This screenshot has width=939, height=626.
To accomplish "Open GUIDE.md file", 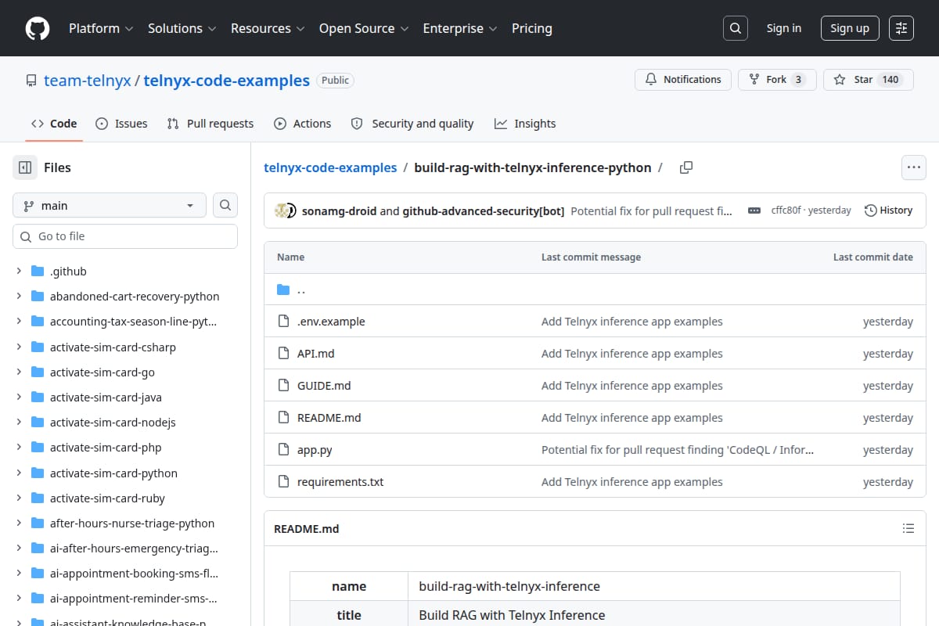I will [324, 386].
